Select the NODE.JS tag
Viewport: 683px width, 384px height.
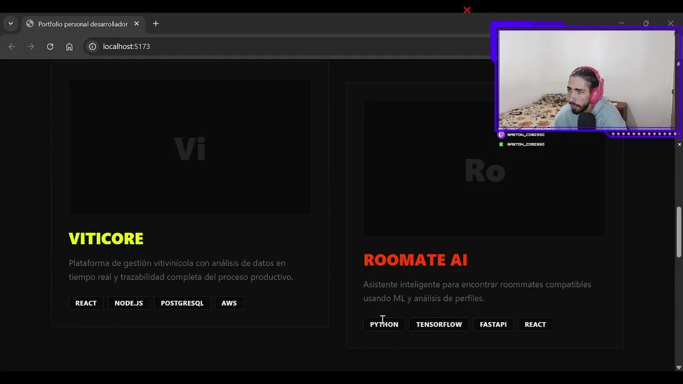click(129, 303)
